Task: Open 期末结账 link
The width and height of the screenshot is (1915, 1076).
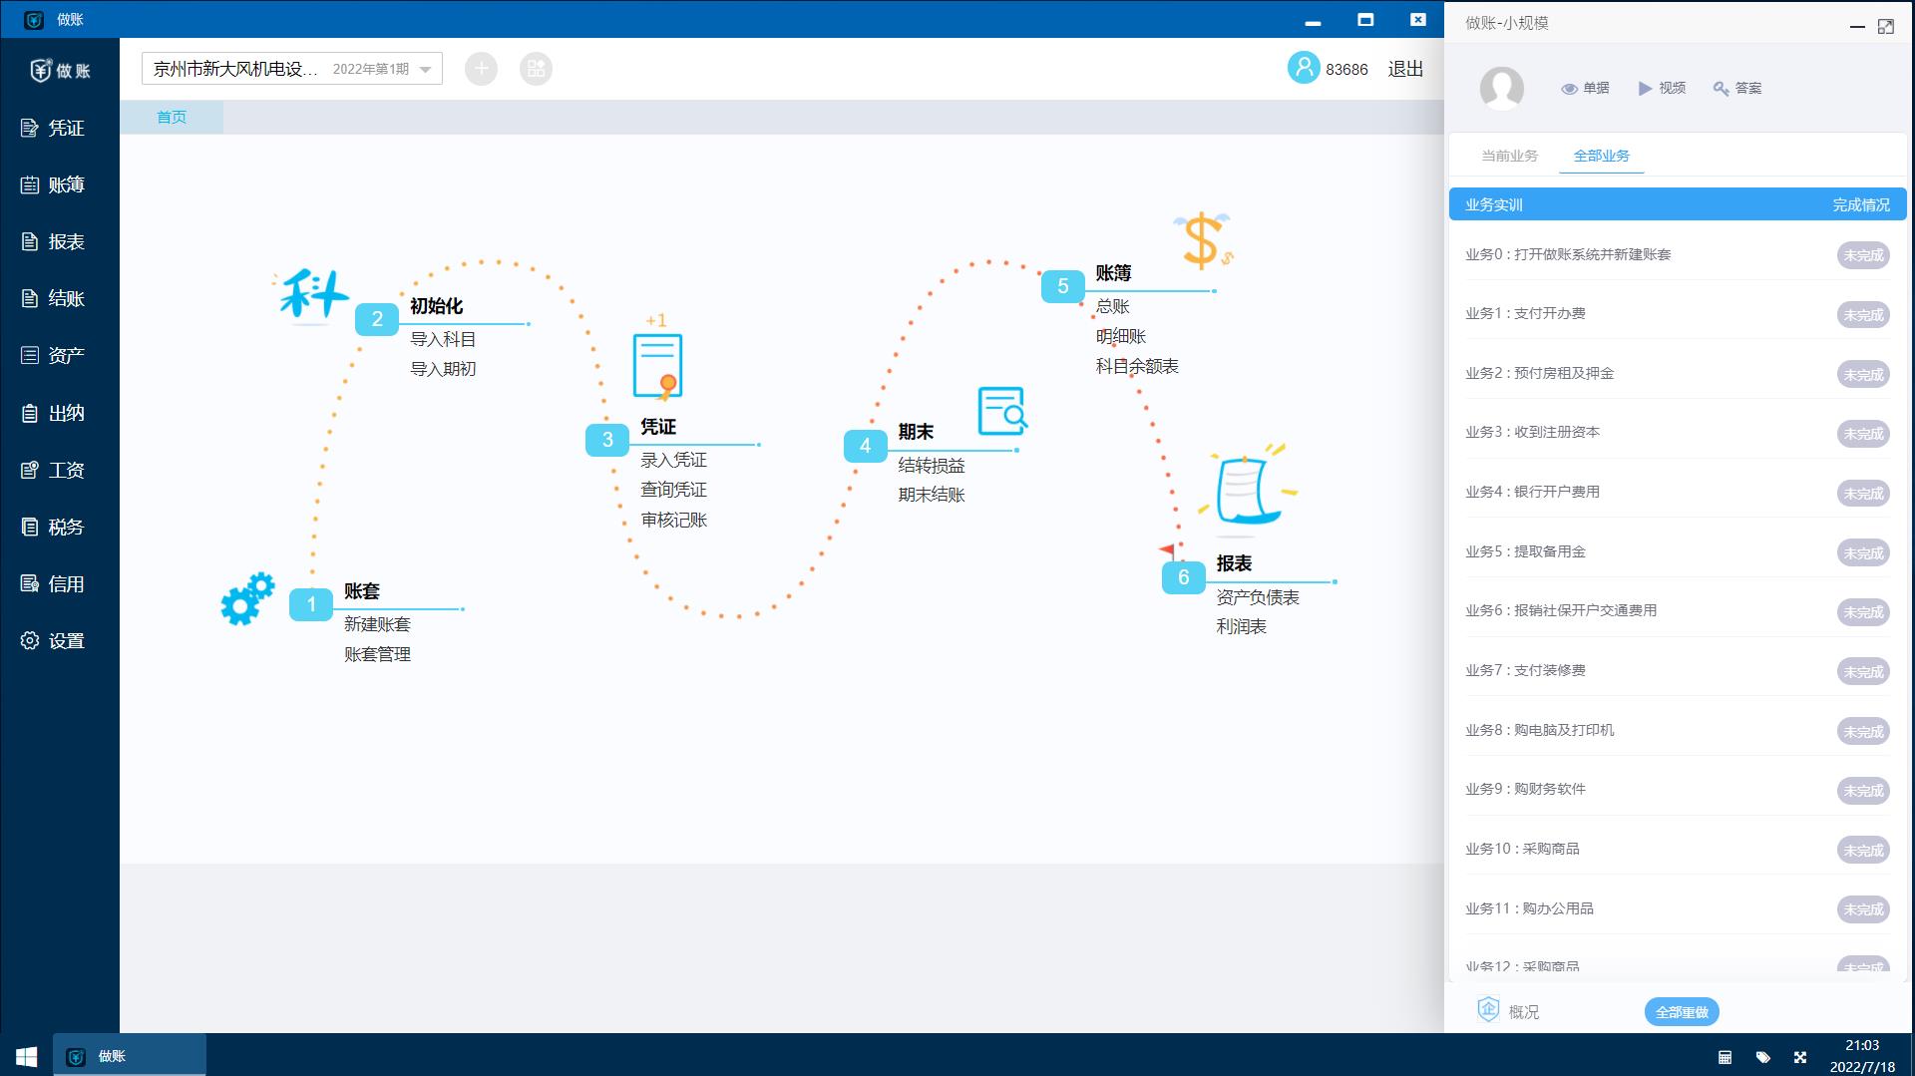Action: tap(931, 495)
